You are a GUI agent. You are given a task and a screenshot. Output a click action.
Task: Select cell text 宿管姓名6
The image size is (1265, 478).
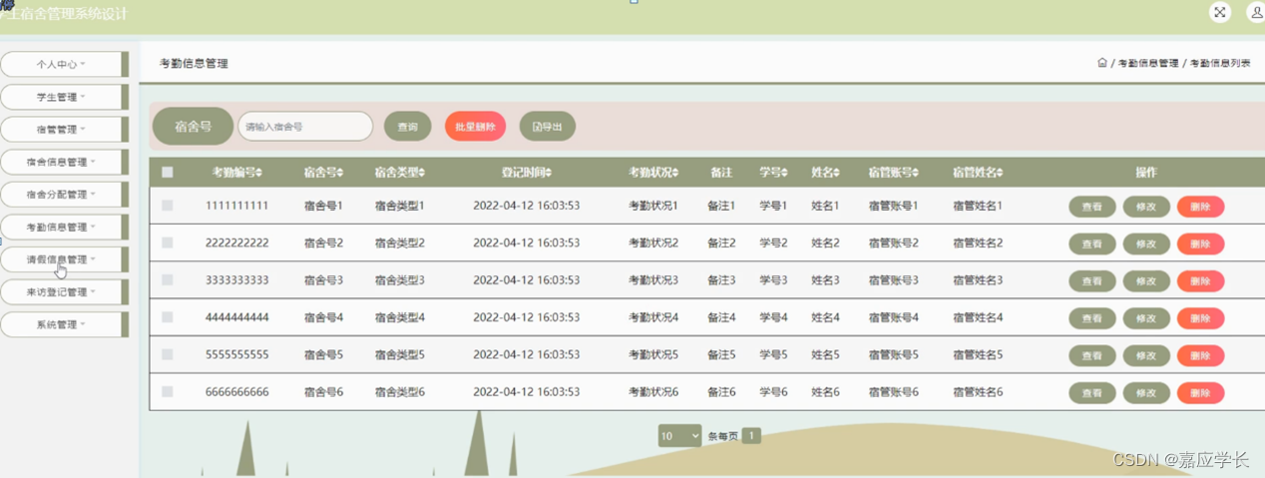tap(978, 392)
